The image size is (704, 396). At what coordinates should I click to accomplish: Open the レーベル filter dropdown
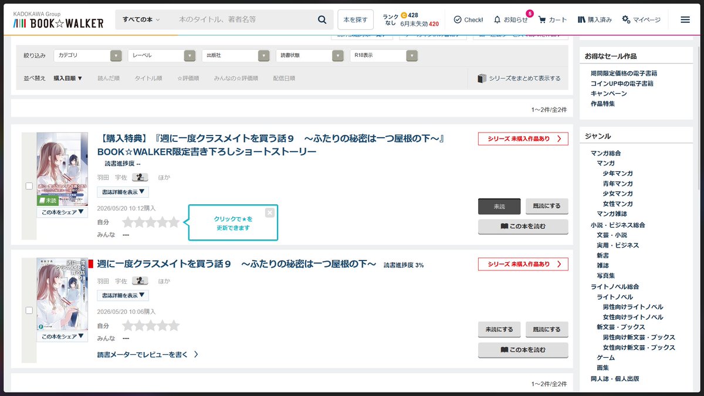click(x=162, y=55)
